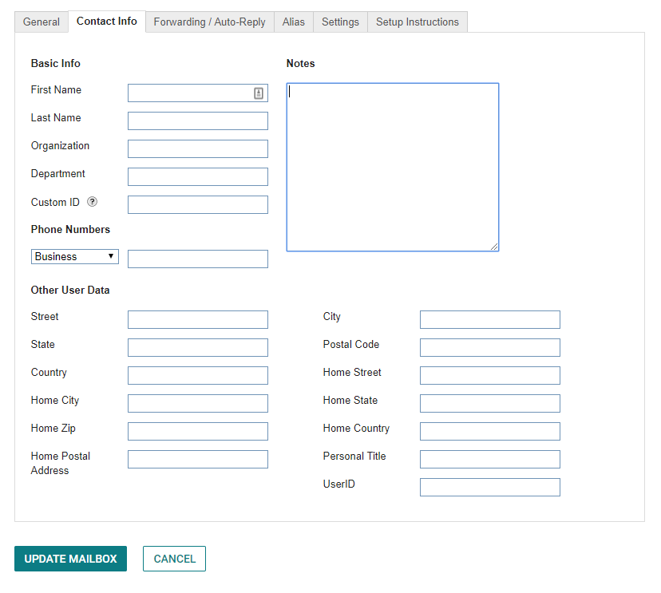Select the Contact Info tab

point(106,22)
